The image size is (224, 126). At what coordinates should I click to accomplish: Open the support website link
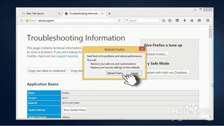click(67, 56)
